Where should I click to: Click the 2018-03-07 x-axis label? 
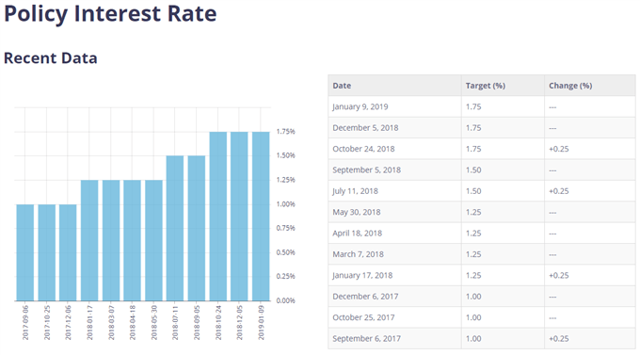[111, 322]
